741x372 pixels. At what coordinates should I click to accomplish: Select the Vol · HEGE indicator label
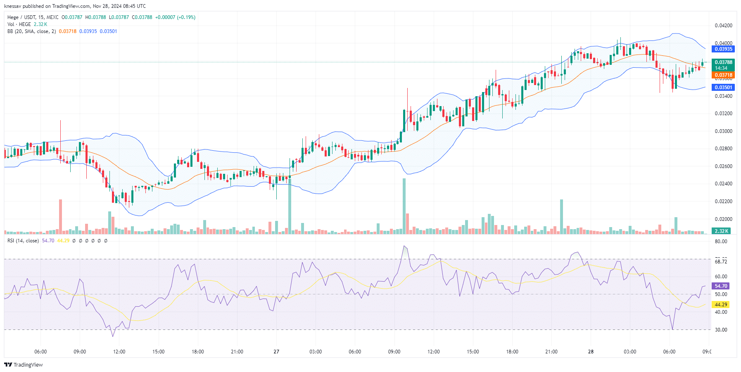pos(19,24)
